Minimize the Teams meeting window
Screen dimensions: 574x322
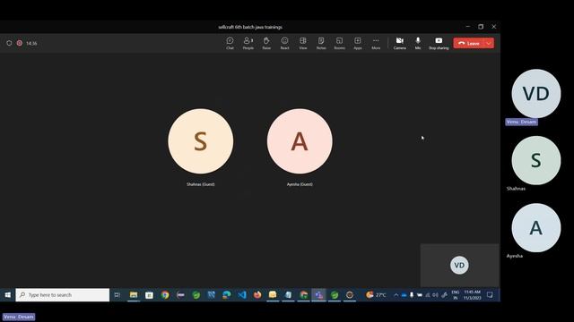[x=468, y=27]
